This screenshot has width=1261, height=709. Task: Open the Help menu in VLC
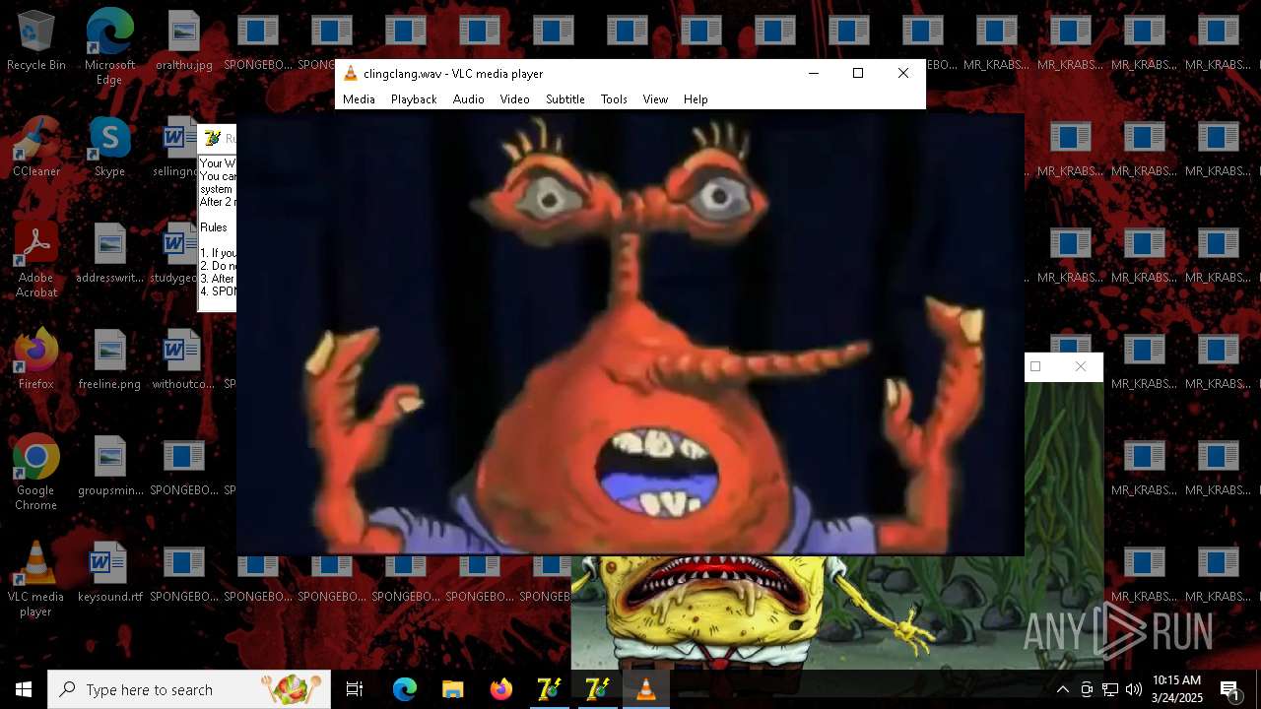(x=696, y=99)
